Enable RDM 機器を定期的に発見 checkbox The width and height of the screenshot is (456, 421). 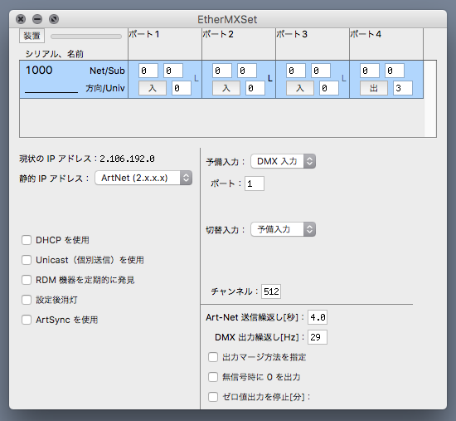pos(27,280)
